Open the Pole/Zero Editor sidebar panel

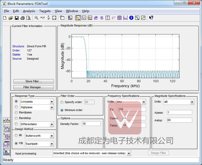tap(7, 136)
